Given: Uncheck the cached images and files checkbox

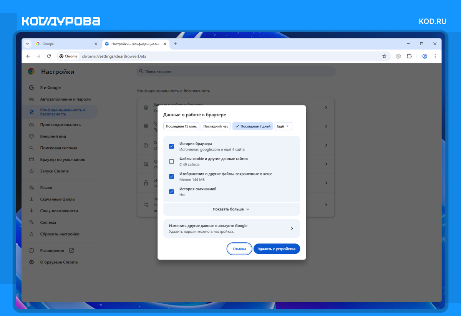Looking at the screenshot, I should click(x=171, y=177).
